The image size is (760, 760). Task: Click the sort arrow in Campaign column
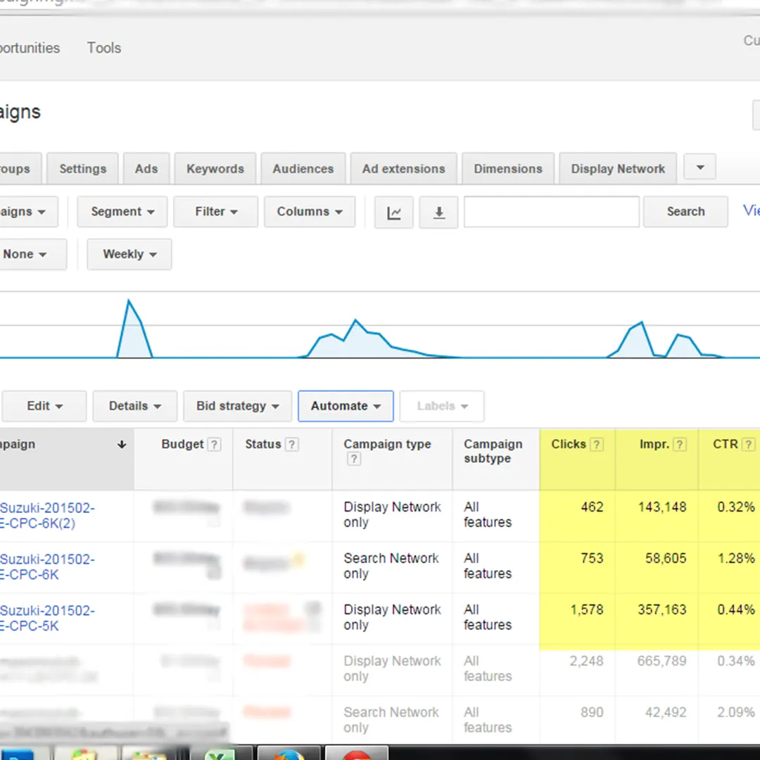(x=122, y=445)
